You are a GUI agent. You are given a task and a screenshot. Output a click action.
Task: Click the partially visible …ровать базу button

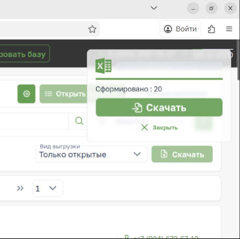pyautogui.click(x=25, y=53)
